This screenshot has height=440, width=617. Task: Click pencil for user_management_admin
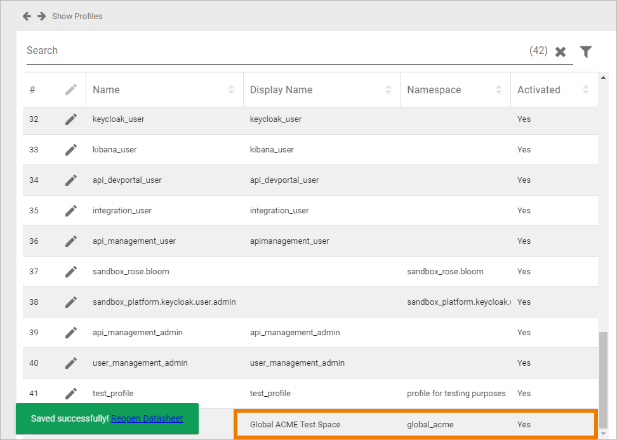(71, 363)
